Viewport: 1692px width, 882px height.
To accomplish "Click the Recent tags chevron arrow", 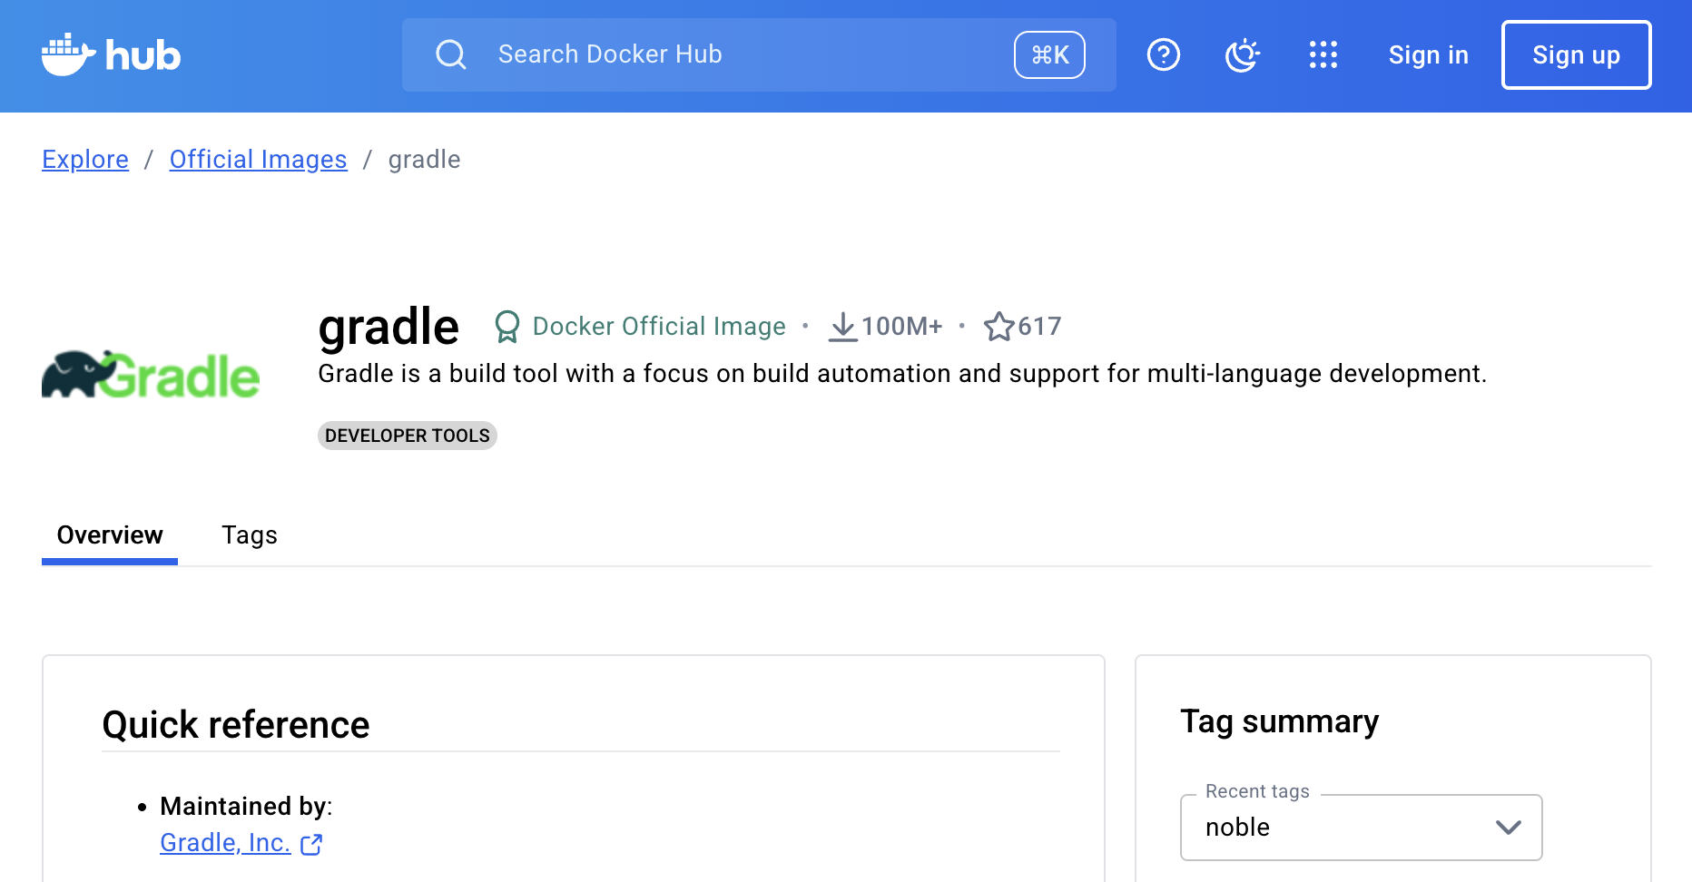I will pos(1509,828).
